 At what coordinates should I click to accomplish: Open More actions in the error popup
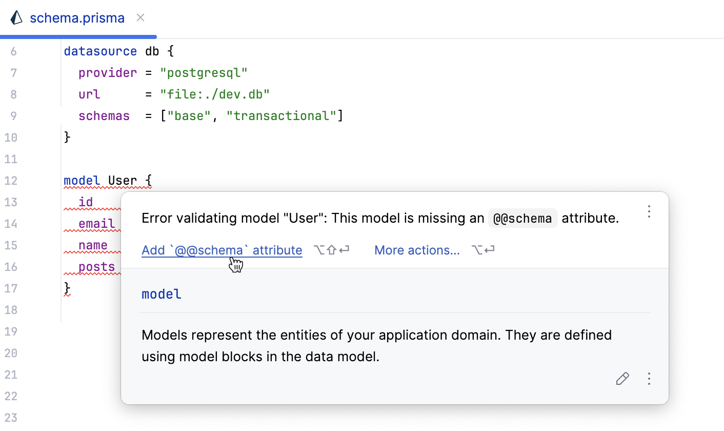pyautogui.click(x=417, y=250)
